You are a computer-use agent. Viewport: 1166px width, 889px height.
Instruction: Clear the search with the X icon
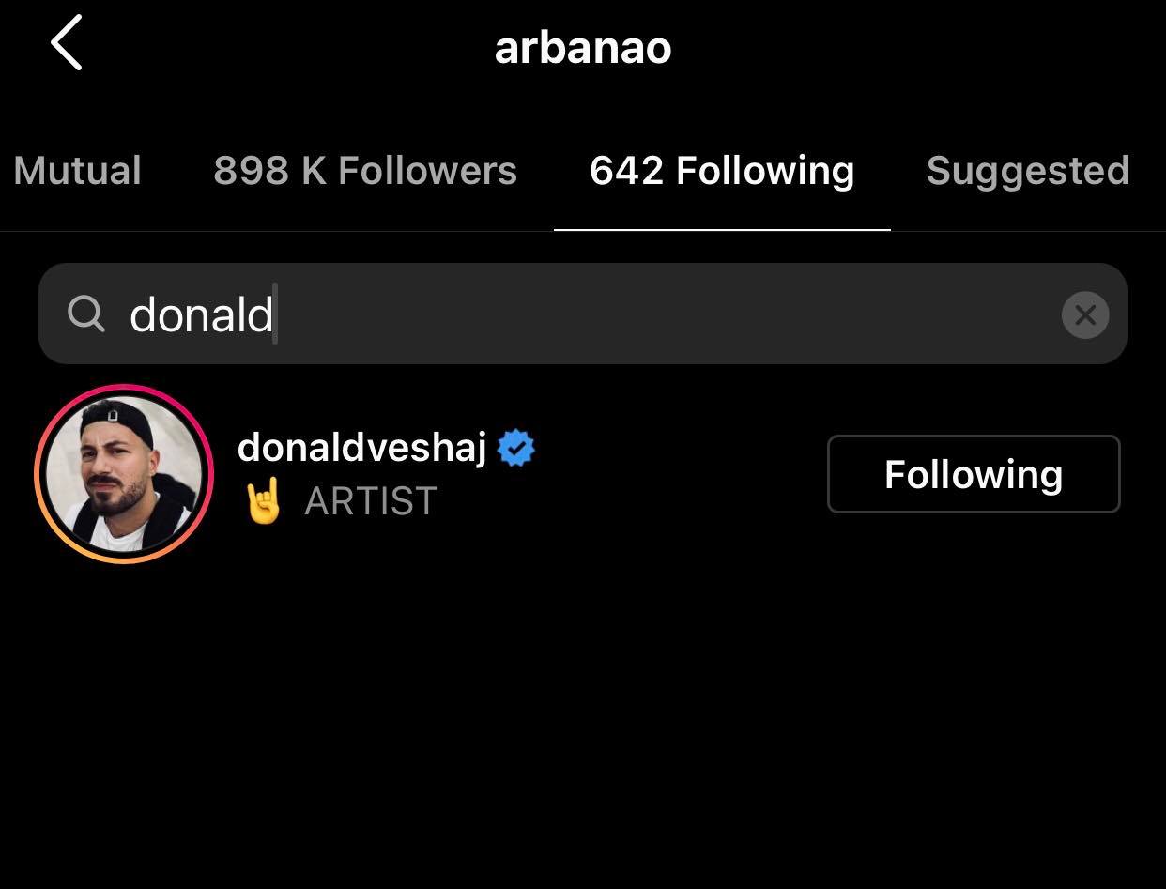[1084, 314]
